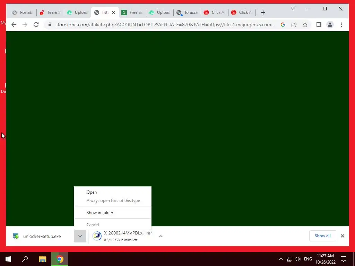The height and width of the screenshot is (266, 355).
Task: Switch to the second Upload tab
Action: tap(160, 12)
